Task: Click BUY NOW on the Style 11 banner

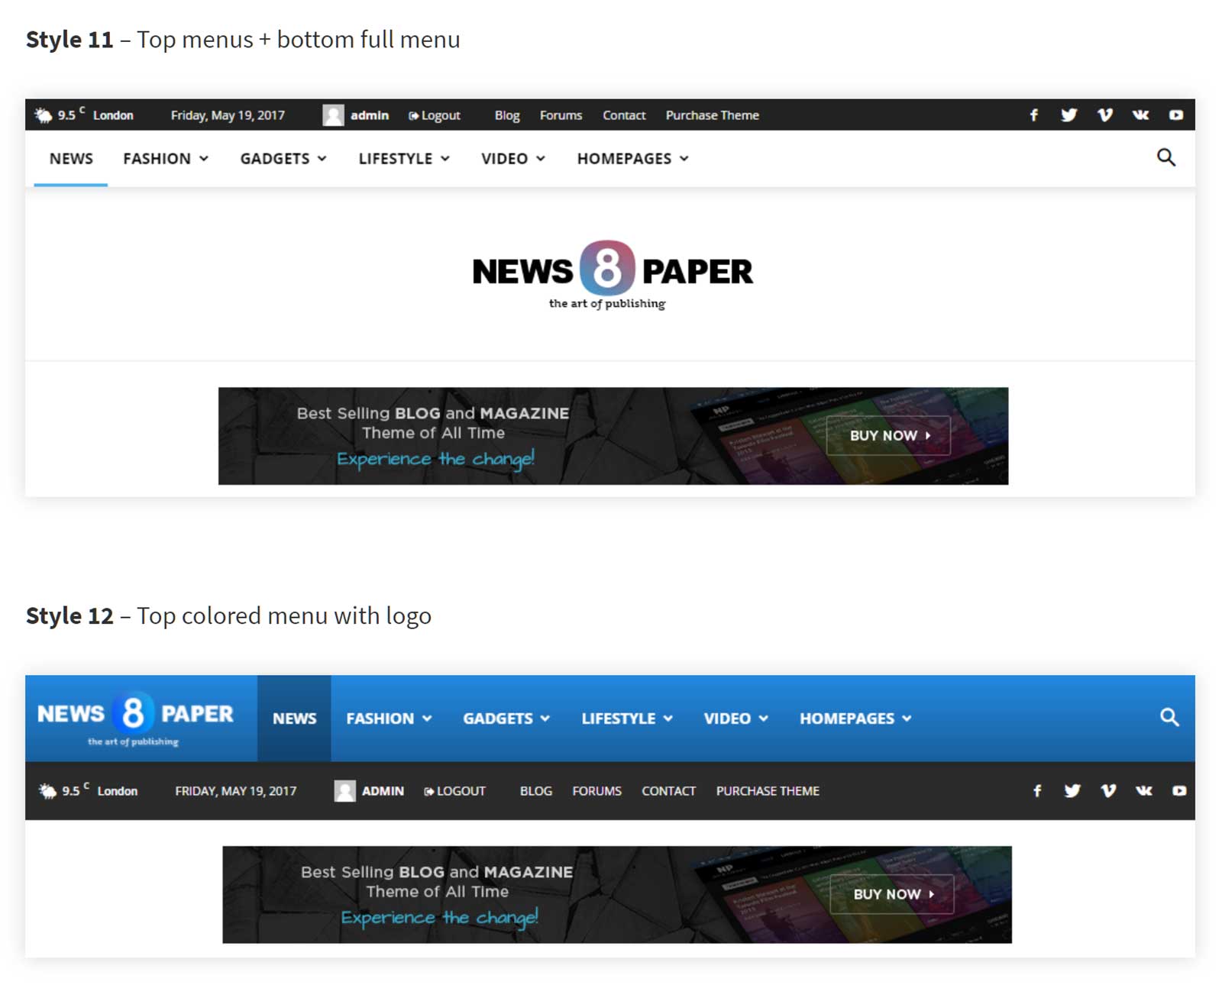Action: (888, 435)
